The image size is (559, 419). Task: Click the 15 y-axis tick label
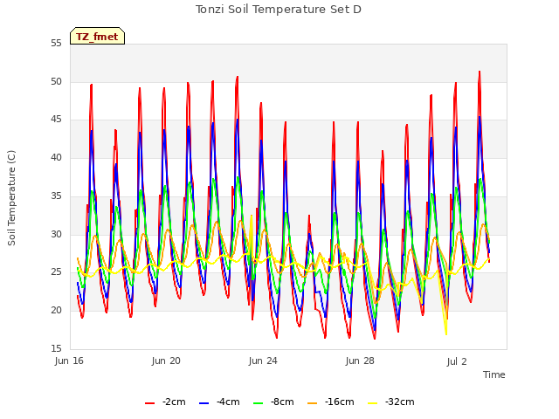pyautogui.click(x=56, y=348)
